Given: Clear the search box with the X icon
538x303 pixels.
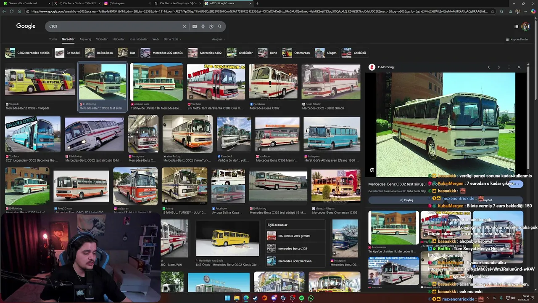Looking at the screenshot, I should (184, 27).
